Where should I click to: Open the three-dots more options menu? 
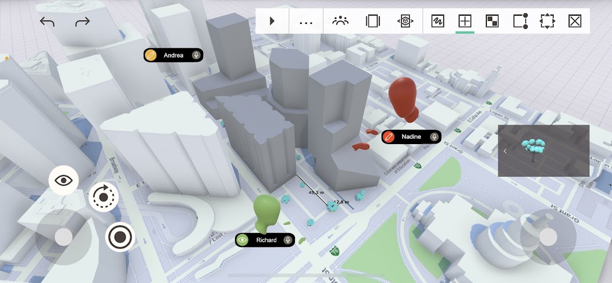tap(306, 23)
